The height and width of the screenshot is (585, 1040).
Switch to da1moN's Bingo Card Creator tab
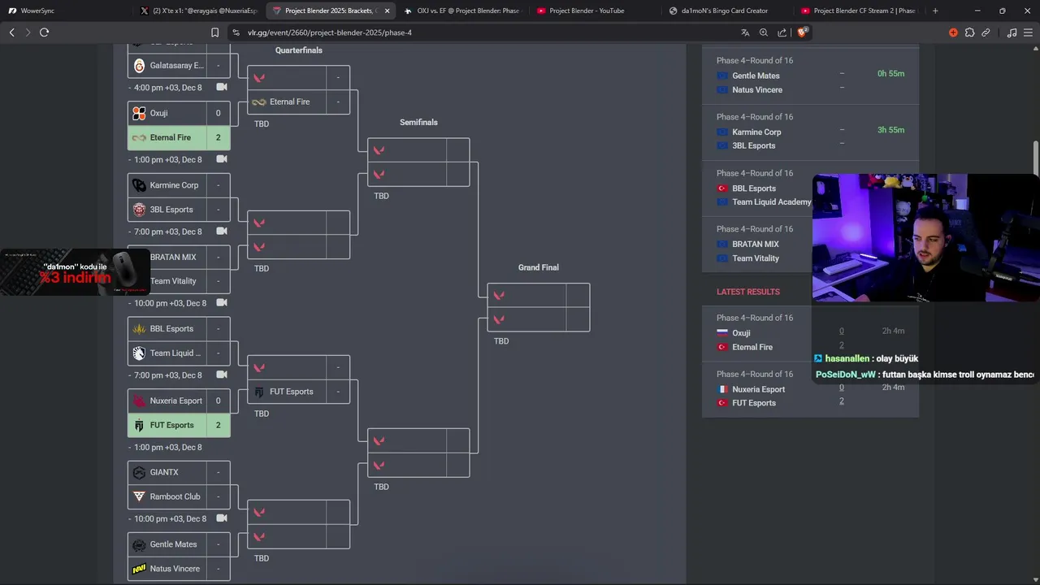coord(727,11)
